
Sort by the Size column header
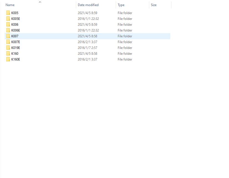click(154, 5)
